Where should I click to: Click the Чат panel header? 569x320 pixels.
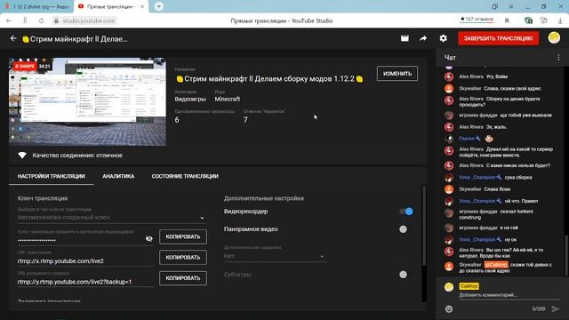pos(450,57)
